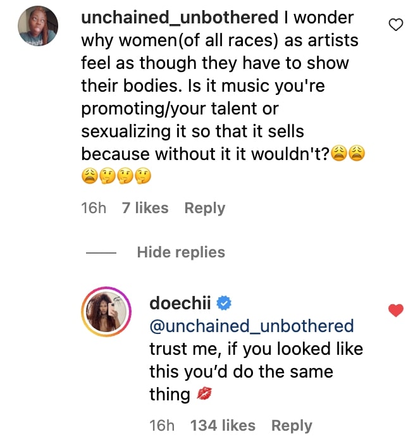This screenshot has width=420, height=444.
Task: Click doechii's reply text "trust me, if you looked"
Action: [256, 349]
